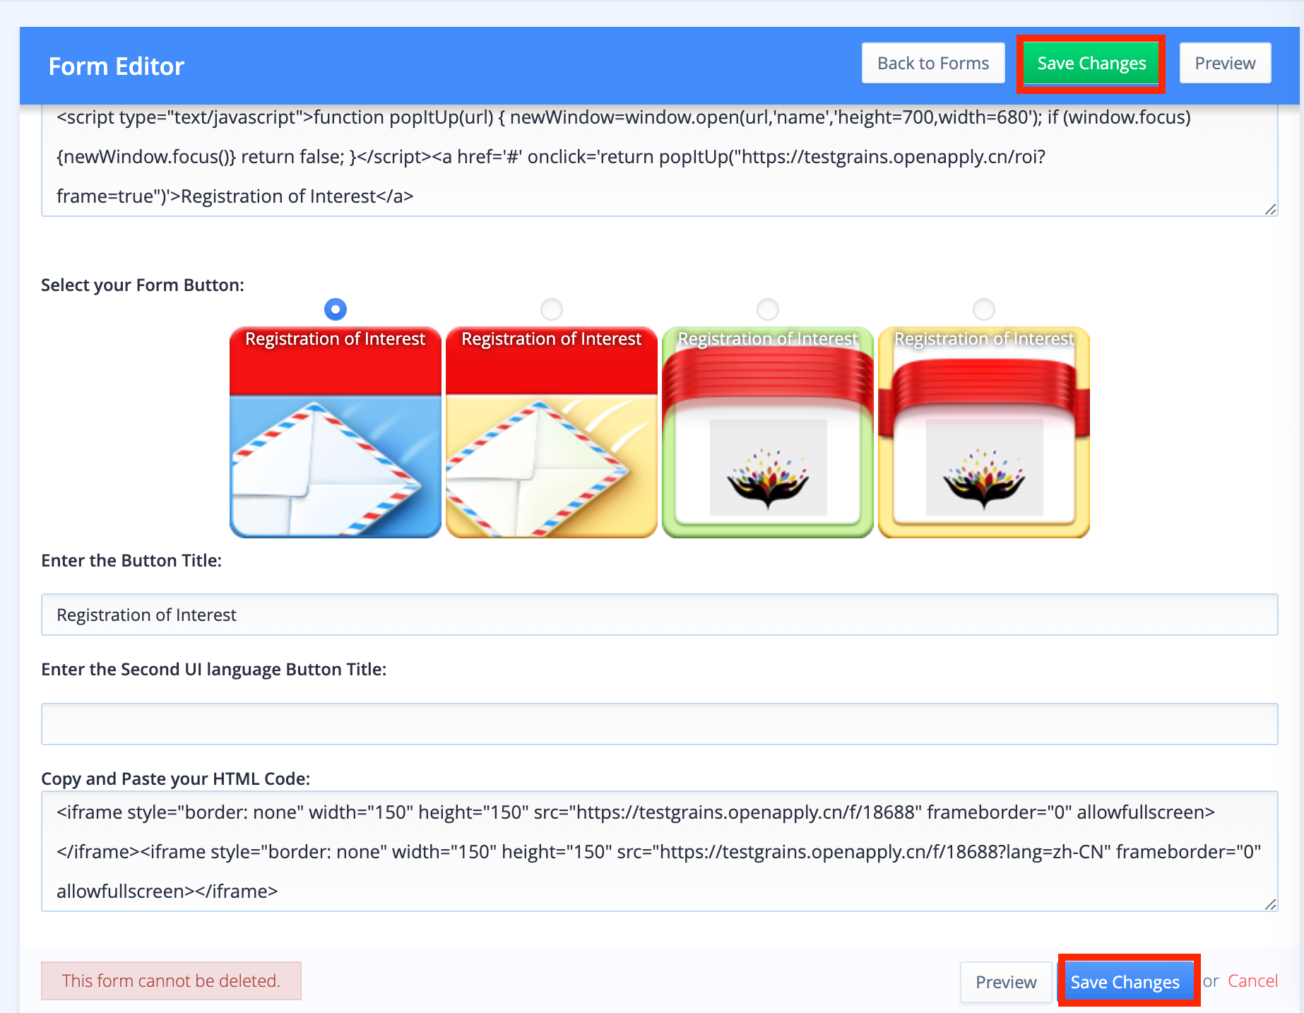
Task: Select the blue envelope button style radio
Action: point(336,309)
